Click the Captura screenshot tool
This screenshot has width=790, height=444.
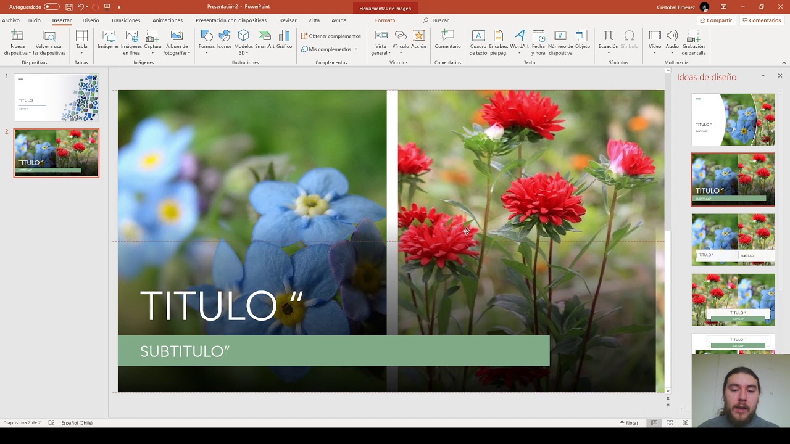pyautogui.click(x=152, y=43)
